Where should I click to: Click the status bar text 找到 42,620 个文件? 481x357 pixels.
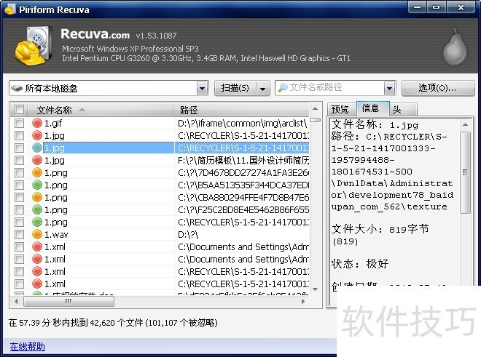click(x=106, y=322)
